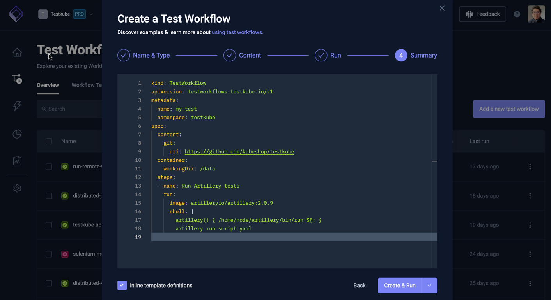This screenshot has height=300, width=551.
Task: Sort by the Name column header
Action: [69, 141]
